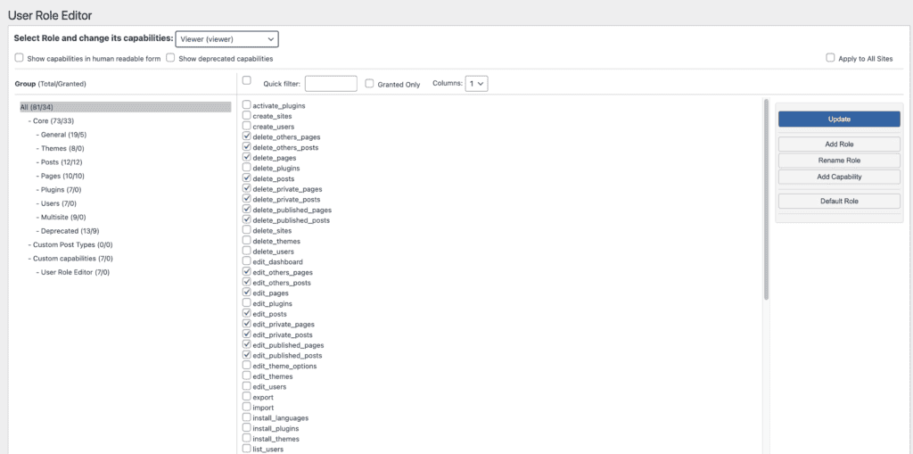Image resolution: width=913 pixels, height=454 pixels.
Task: Click the Add Capability button
Action: pyautogui.click(x=839, y=177)
